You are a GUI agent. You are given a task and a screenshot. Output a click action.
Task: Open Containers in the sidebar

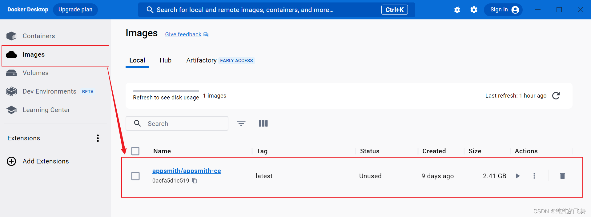[x=38, y=36]
